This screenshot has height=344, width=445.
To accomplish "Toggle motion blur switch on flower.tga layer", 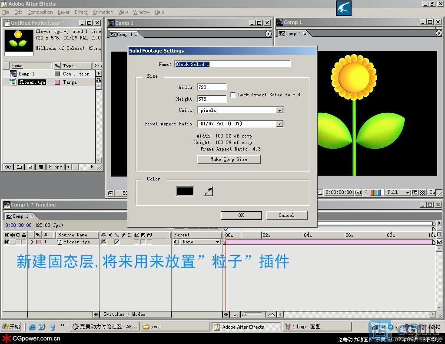I will tap(136, 242).
